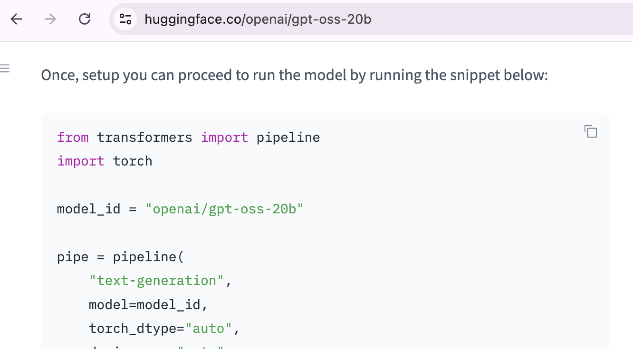
Task: Click the browser back arrow
Action: [x=17, y=19]
